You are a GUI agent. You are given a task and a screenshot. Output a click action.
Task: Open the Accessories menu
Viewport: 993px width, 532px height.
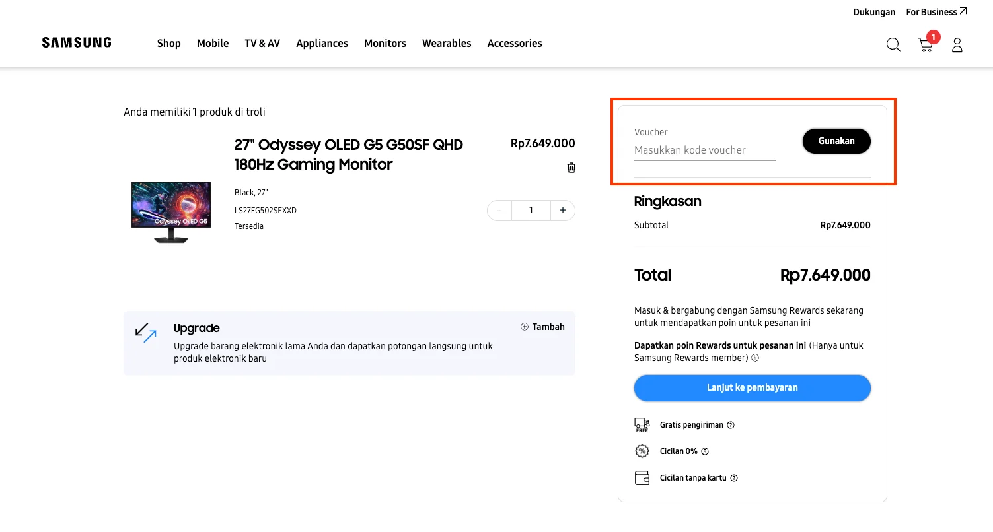tap(515, 43)
